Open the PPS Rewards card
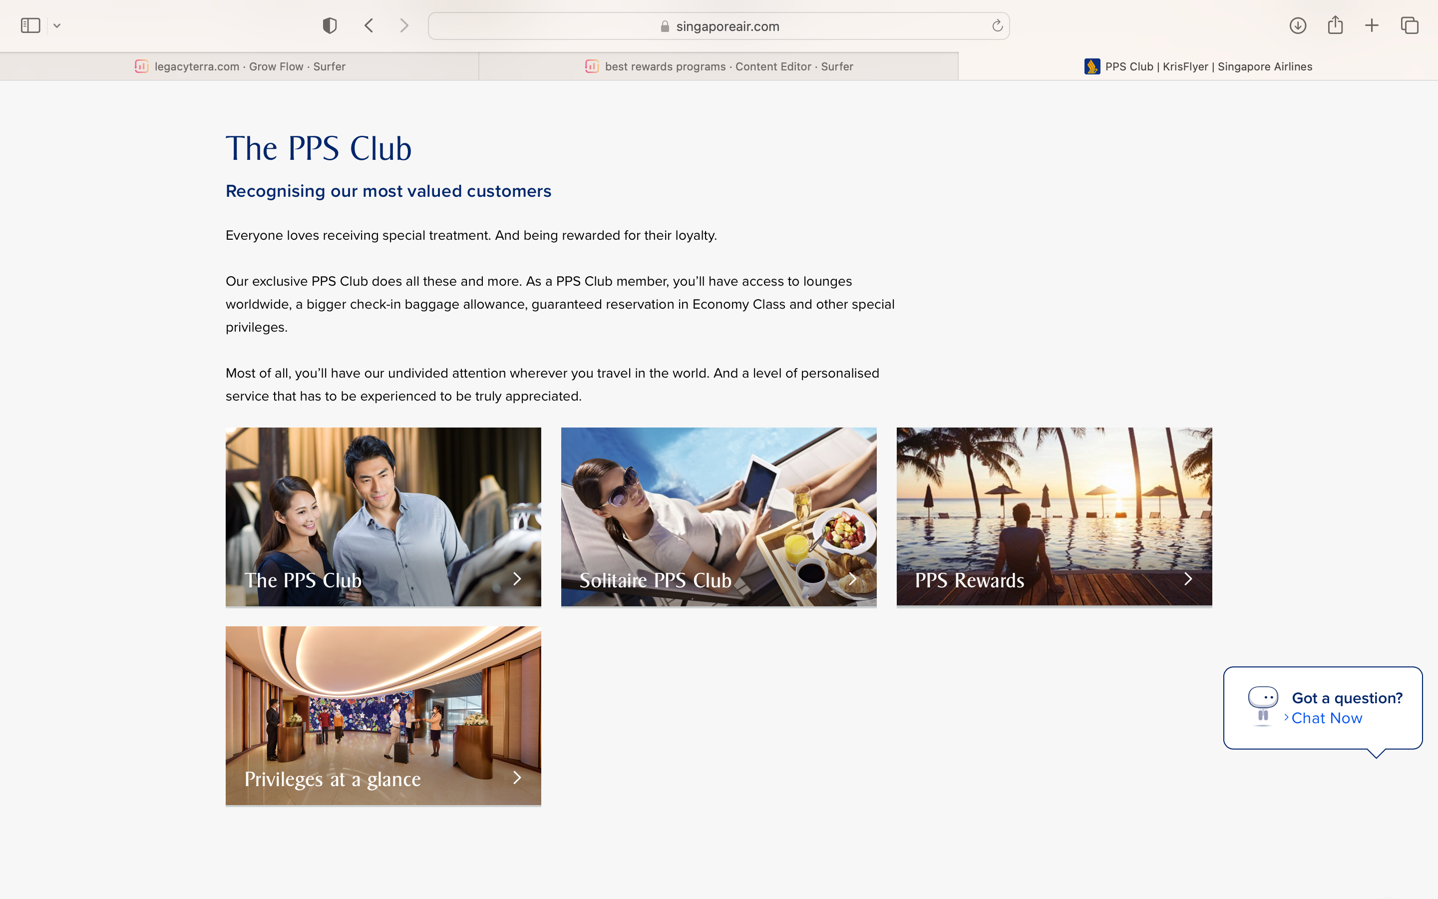The width and height of the screenshot is (1438, 899). 1054,517
